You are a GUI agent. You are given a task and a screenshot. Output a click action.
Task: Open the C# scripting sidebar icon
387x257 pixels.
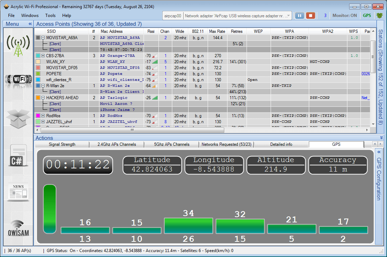pyautogui.click(x=18, y=156)
